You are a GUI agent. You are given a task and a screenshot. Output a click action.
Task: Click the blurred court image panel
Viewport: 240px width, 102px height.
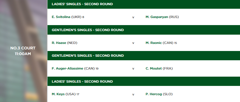click(x=24, y=51)
